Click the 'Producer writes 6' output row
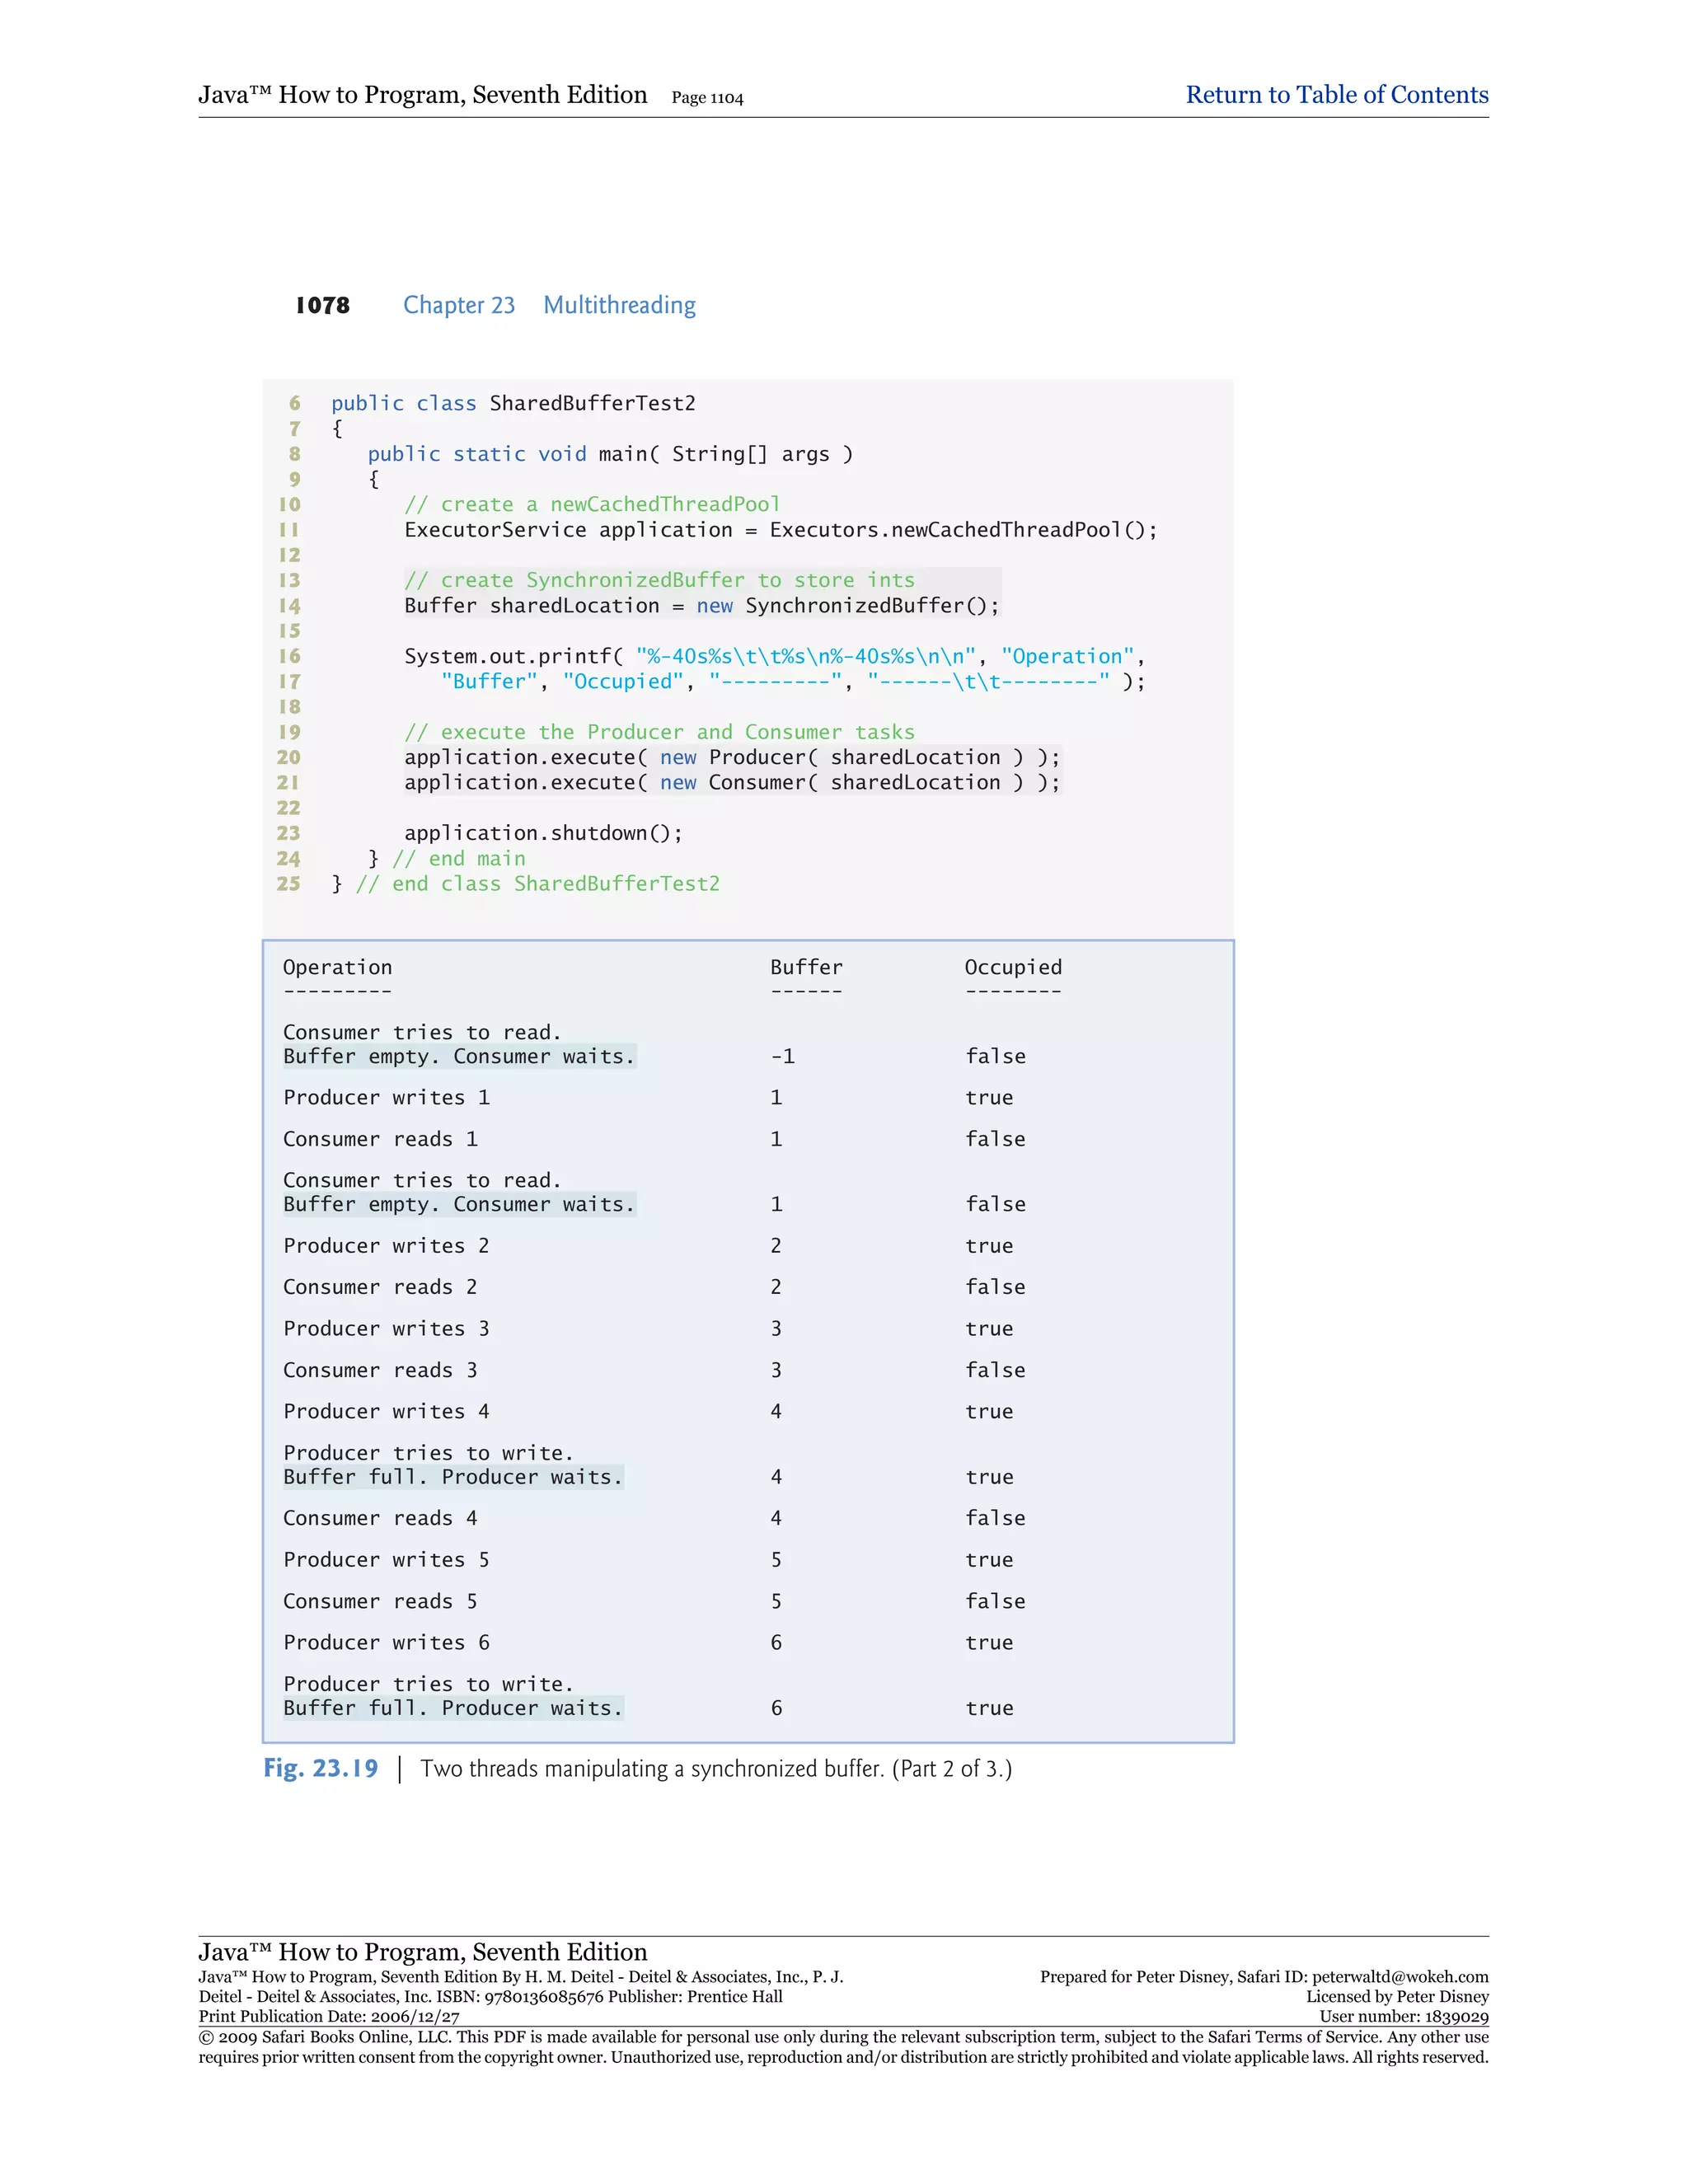This screenshot has width=1688, height=2184. (x=386, y=1642)
